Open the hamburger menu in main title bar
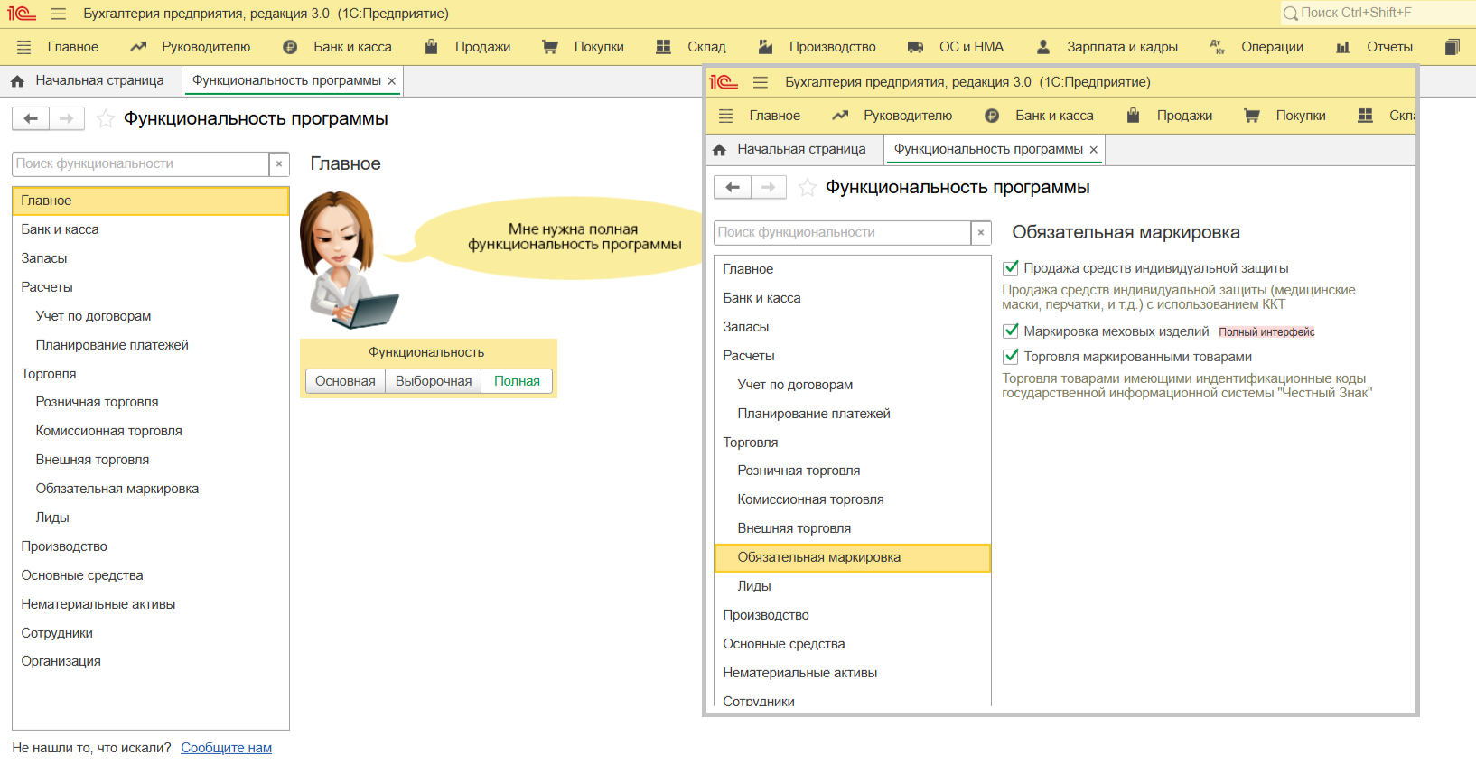Image resolution: width=1476 pixels, height=765 pixels. pyautogui.click(x=59, y=14)
